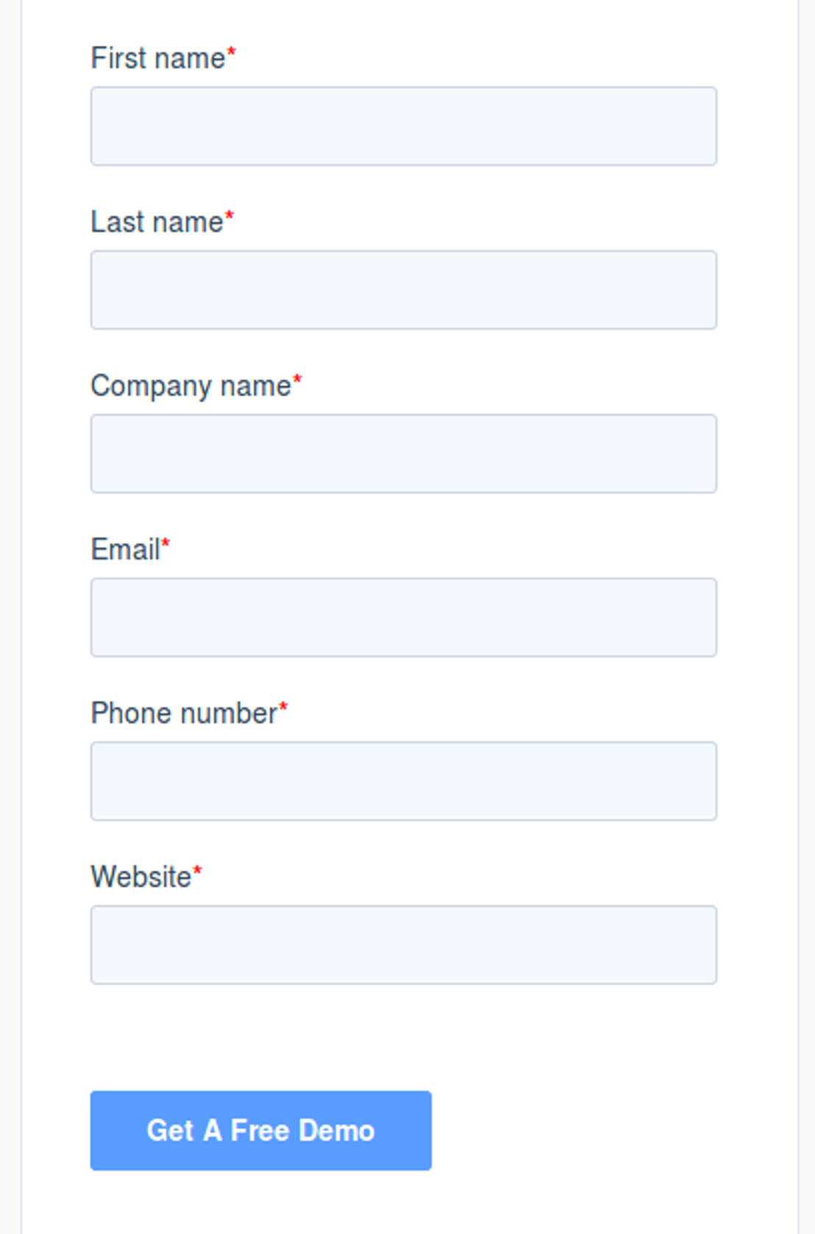Click the red asterisk beside Website
Viewport: 815px width, 1234px height.
[197, 871]
